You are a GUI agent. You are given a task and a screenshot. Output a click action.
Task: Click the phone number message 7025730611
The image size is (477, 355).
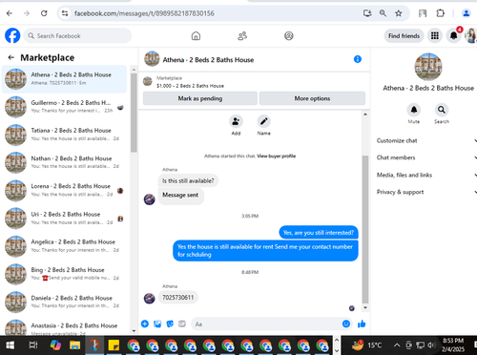178,298
